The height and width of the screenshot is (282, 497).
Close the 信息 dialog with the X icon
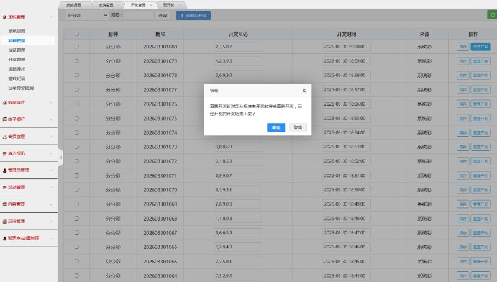coord(304,90)
